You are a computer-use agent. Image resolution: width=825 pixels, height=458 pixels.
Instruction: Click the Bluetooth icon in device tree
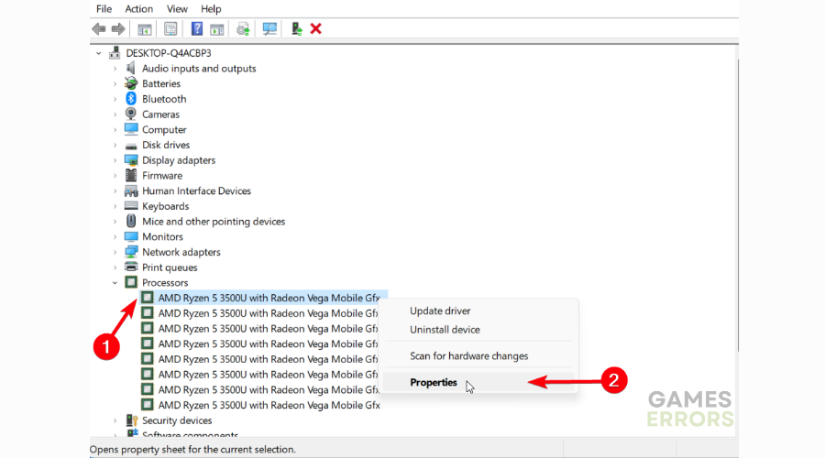pyautogui.click(x=131, y=99)
